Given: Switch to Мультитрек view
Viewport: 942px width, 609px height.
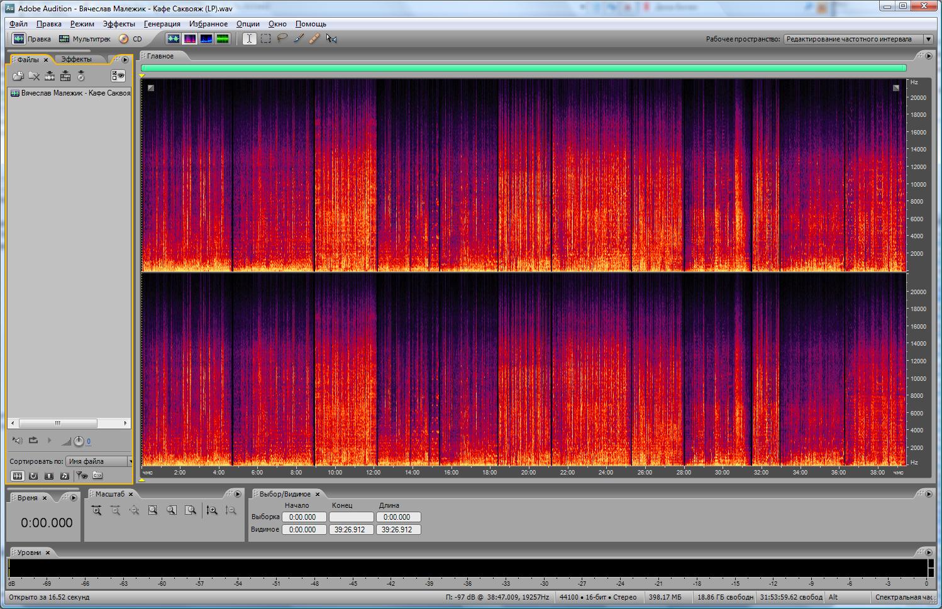Looking at the screenshot, I should click(x=85, y=39).
